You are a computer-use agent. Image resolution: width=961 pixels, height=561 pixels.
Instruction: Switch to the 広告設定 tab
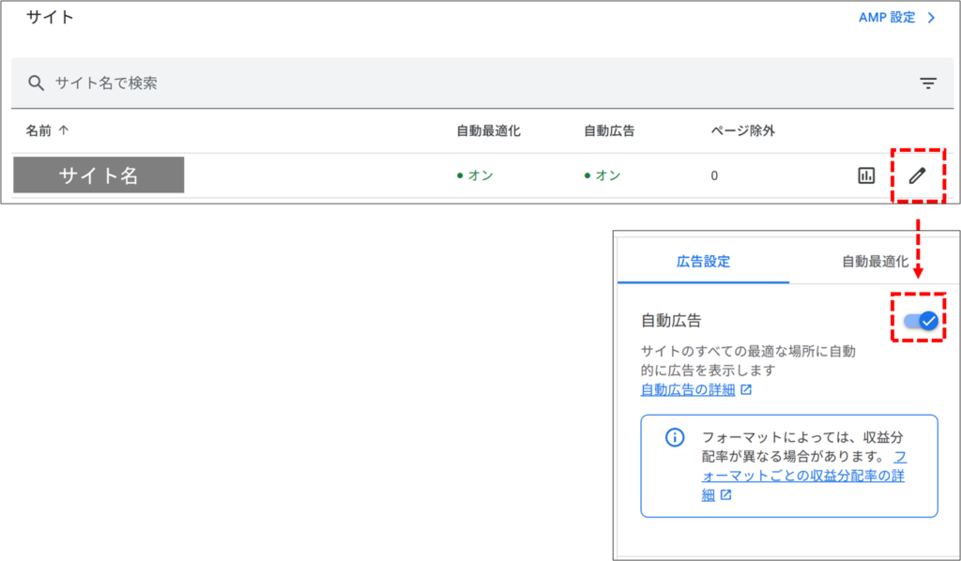point(704,262)
